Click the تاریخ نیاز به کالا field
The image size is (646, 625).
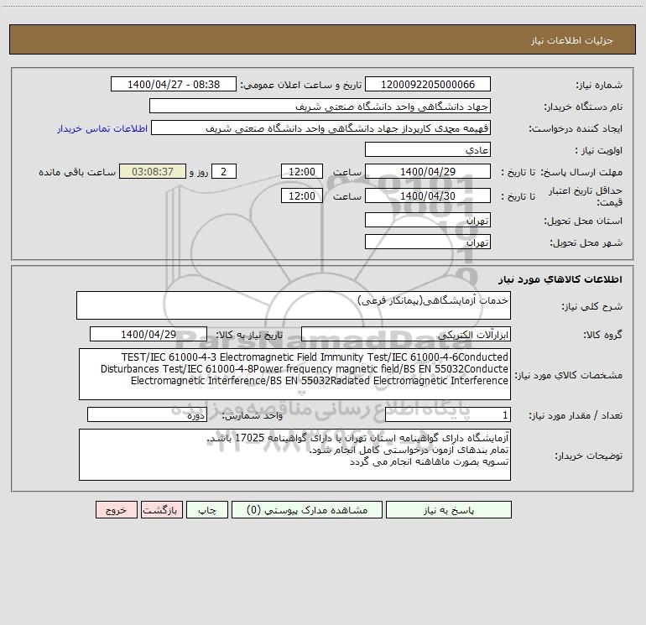[148, 334]
